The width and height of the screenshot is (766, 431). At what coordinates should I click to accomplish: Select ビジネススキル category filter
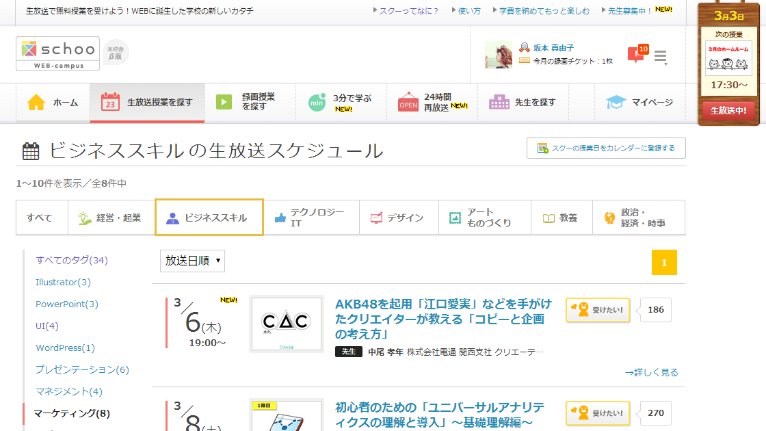(209, 218)
